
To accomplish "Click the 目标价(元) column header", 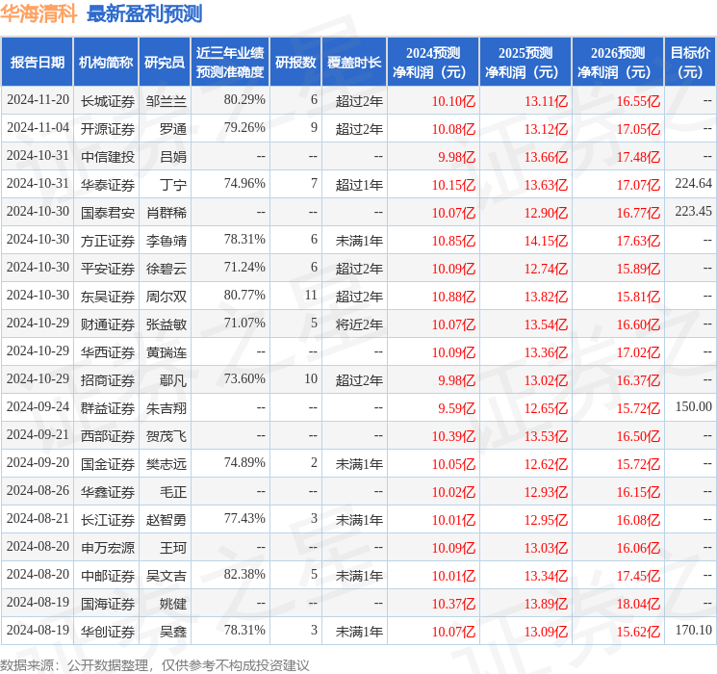I will click(690, 63).
